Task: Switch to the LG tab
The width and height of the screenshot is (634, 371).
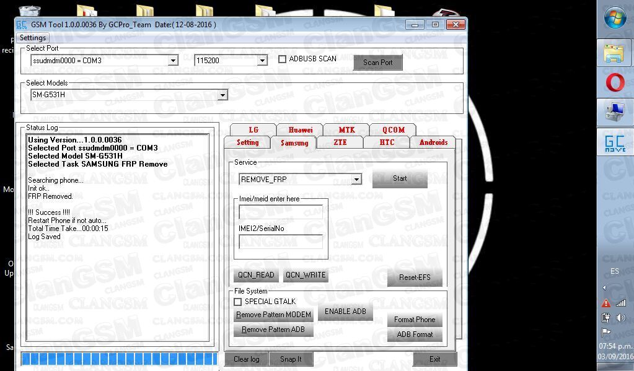Action: click(253, 129)
